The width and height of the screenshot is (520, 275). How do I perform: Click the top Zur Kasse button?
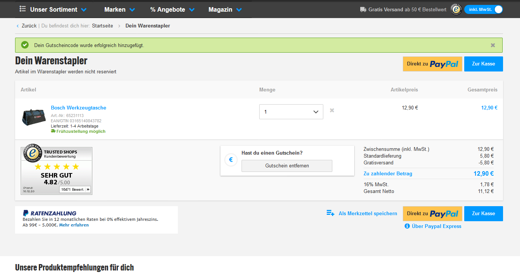[x=483, y=64]
